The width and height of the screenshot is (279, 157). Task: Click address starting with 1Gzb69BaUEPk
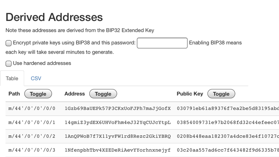(118, 109)
